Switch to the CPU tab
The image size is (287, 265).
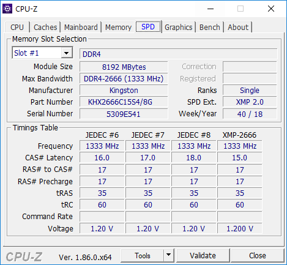17,27
